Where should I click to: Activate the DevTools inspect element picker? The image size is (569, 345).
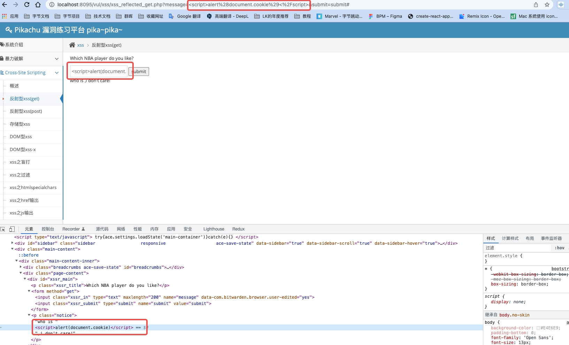[3, 229]
